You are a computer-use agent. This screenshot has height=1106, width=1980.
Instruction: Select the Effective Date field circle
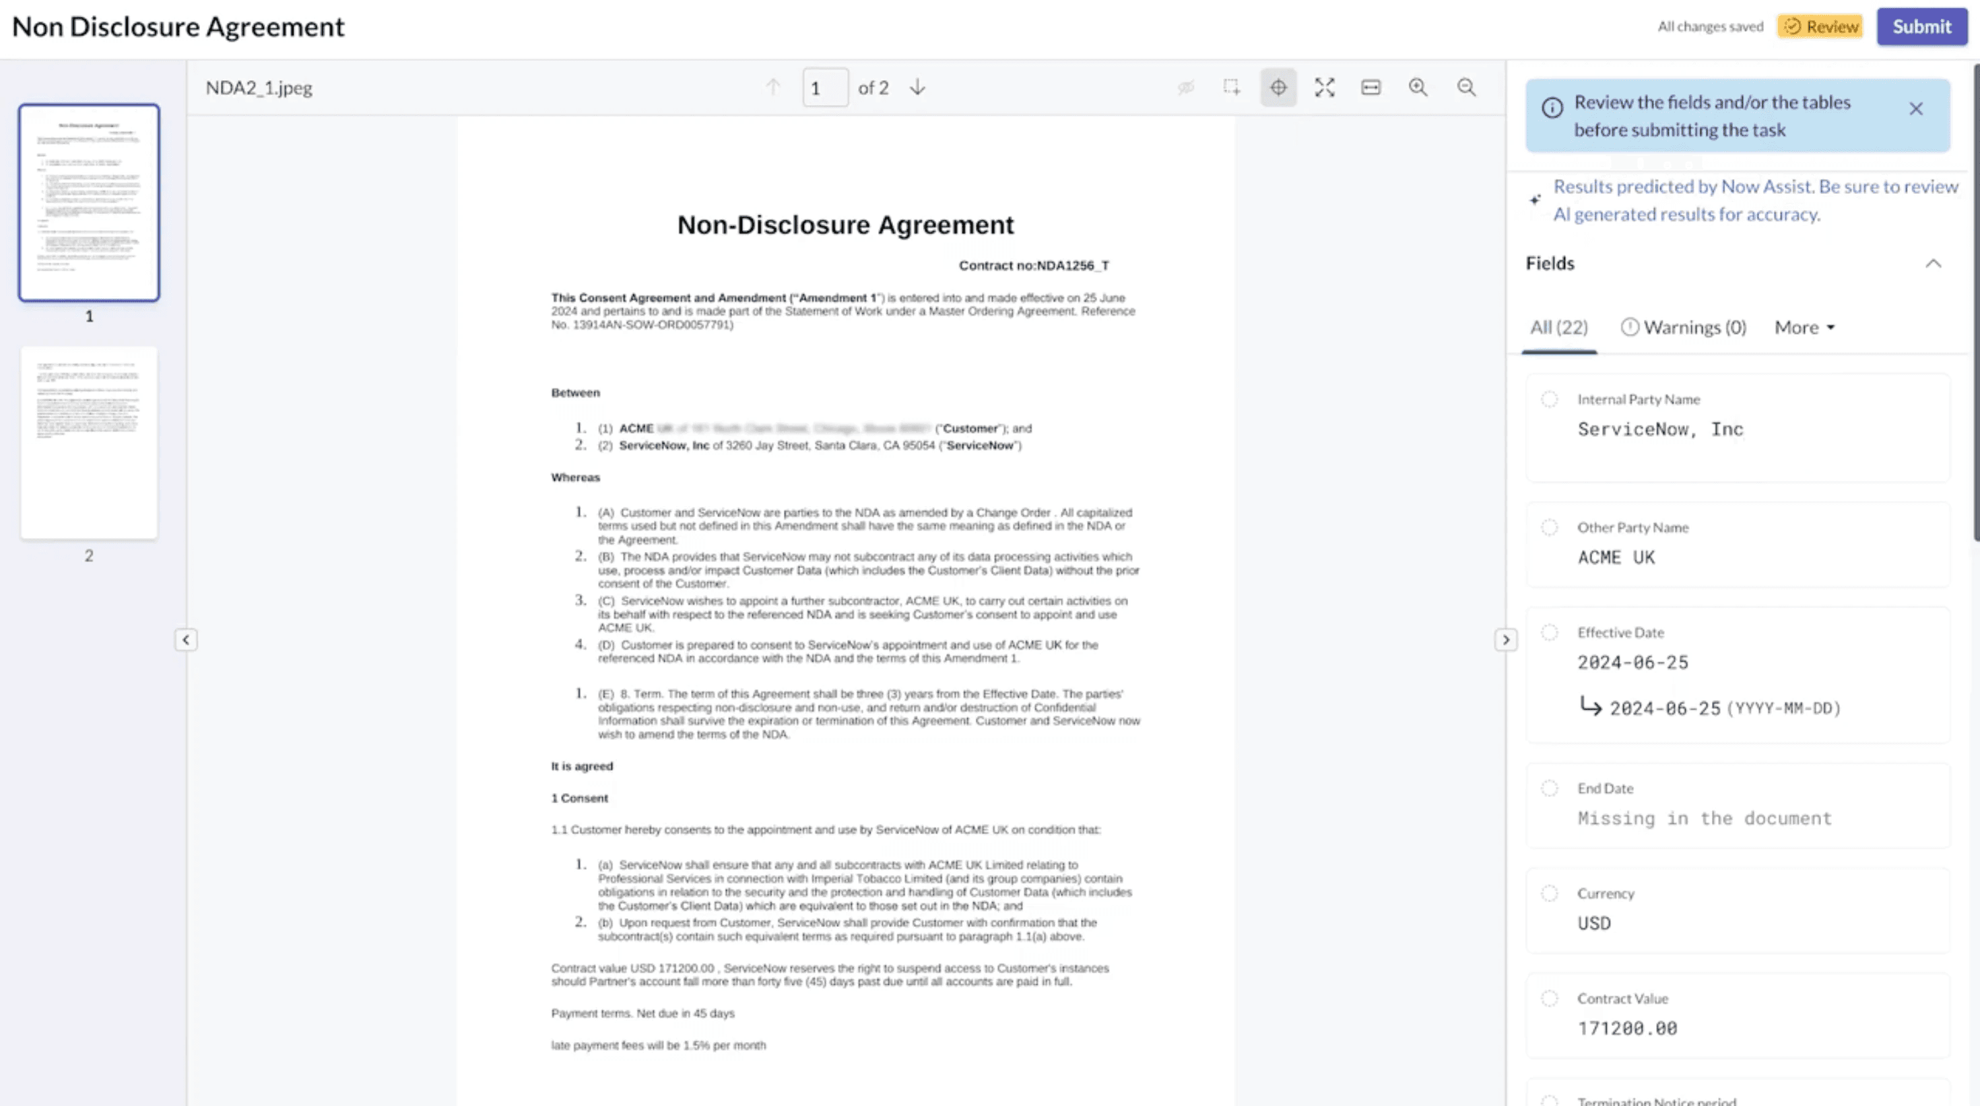coord(1550,633)
